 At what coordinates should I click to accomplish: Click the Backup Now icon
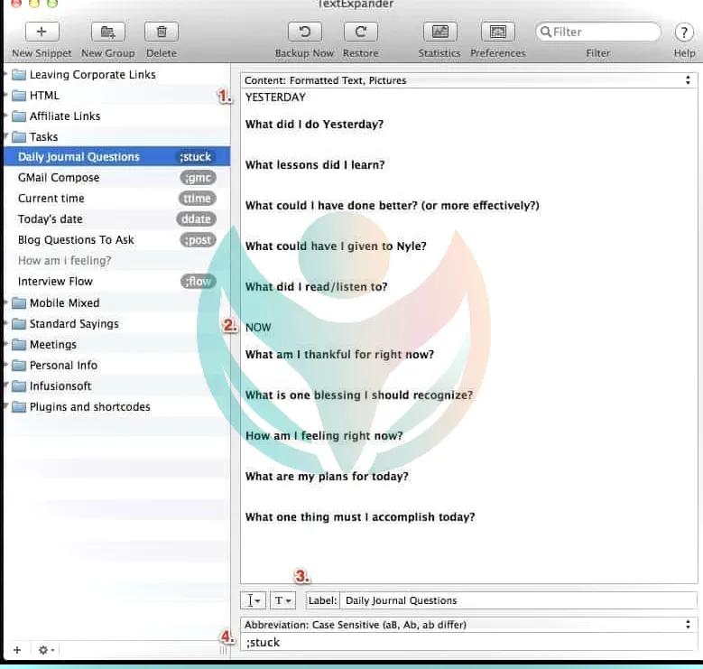pos(304,33)
